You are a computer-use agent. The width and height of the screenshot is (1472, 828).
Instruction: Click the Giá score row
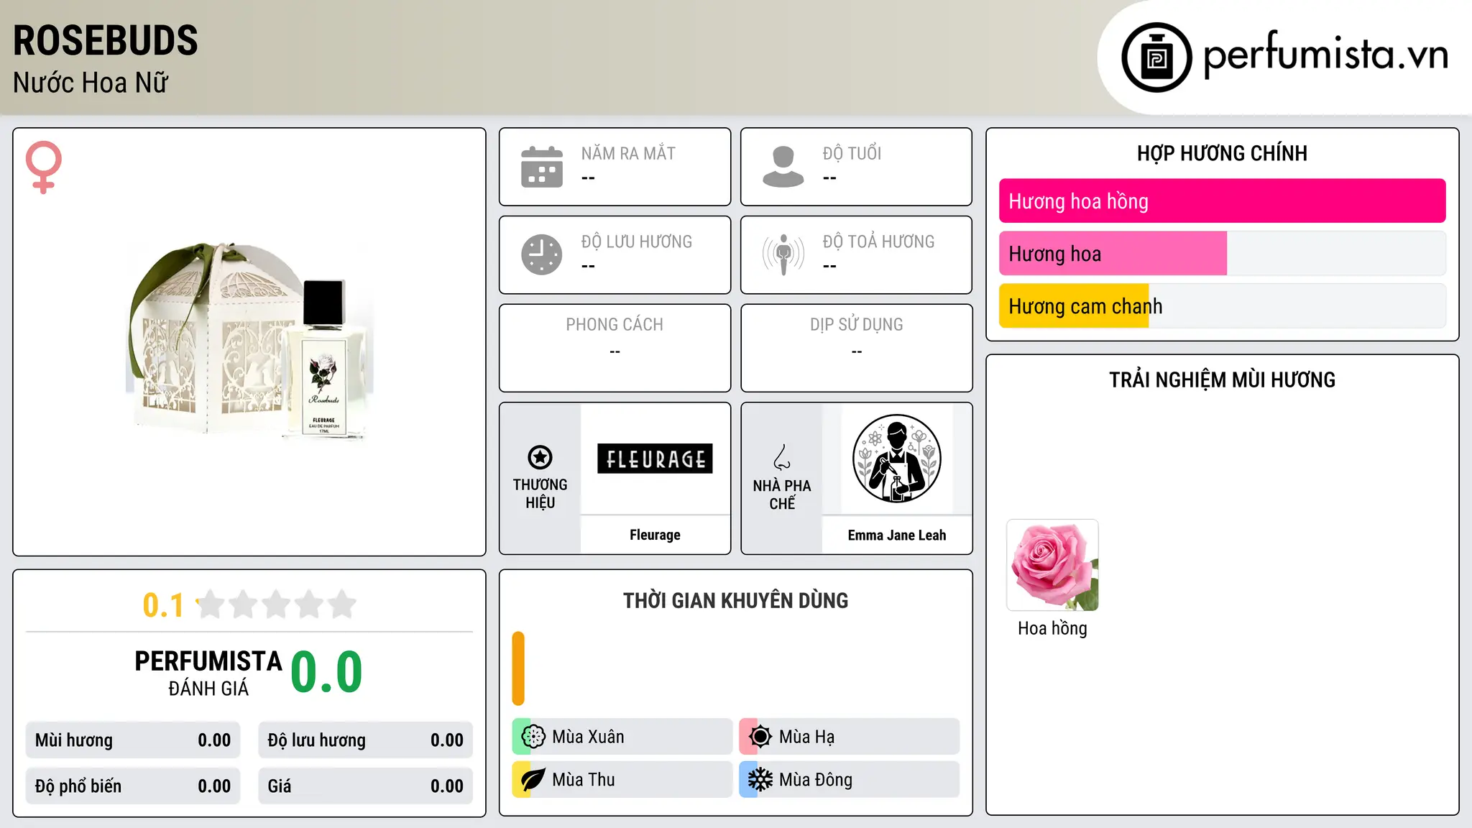tap(365, 786)
